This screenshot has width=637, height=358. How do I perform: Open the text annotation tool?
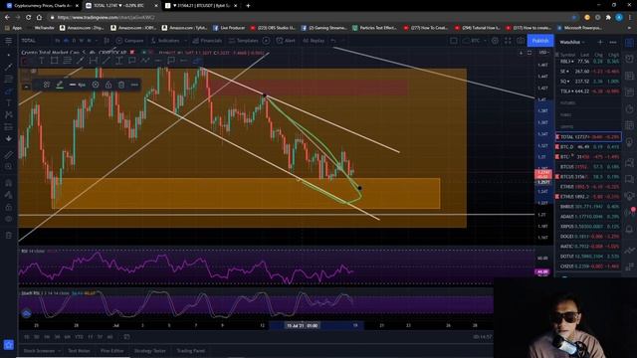[x=8, y=103]
